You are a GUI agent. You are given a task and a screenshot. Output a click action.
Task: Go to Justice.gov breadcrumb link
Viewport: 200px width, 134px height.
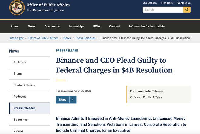16,38
